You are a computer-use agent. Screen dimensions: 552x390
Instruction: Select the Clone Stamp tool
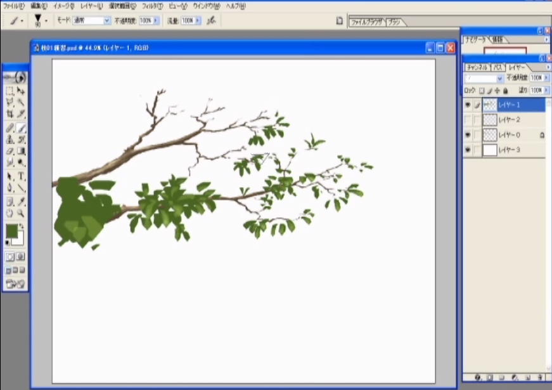[10, 140]
